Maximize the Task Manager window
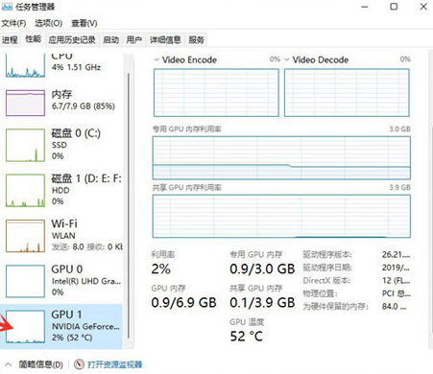 394,7
